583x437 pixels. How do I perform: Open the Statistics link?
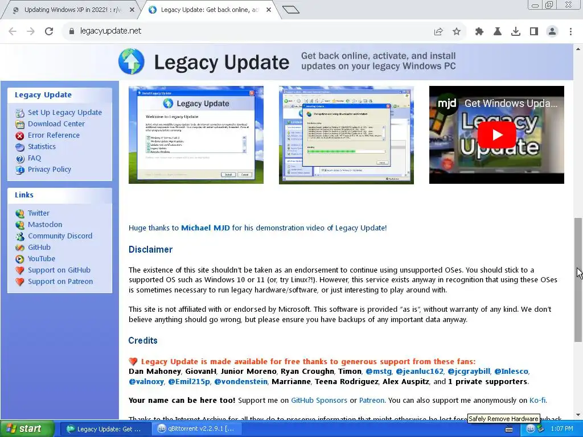click(x=42, y=147)
